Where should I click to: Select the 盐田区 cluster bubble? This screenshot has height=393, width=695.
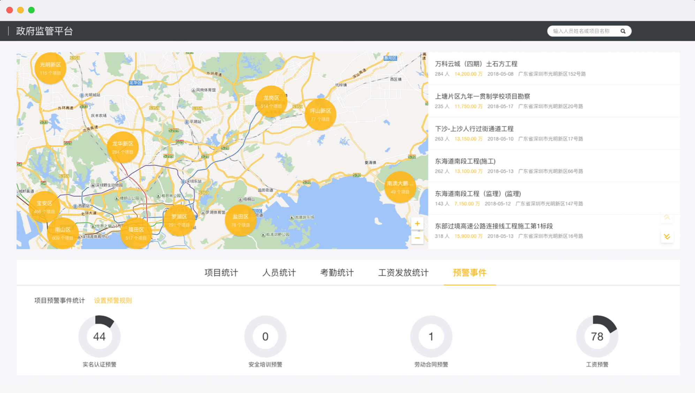(x=240, y=220)
